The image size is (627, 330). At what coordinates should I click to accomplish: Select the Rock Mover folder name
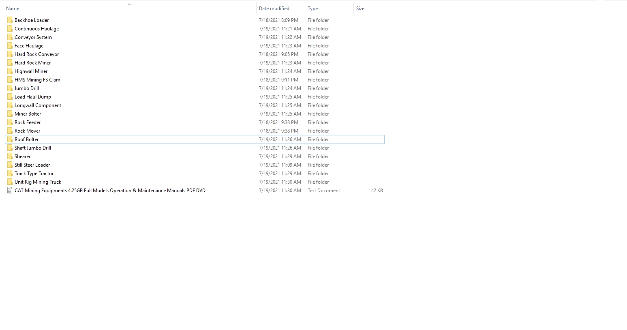27,131
